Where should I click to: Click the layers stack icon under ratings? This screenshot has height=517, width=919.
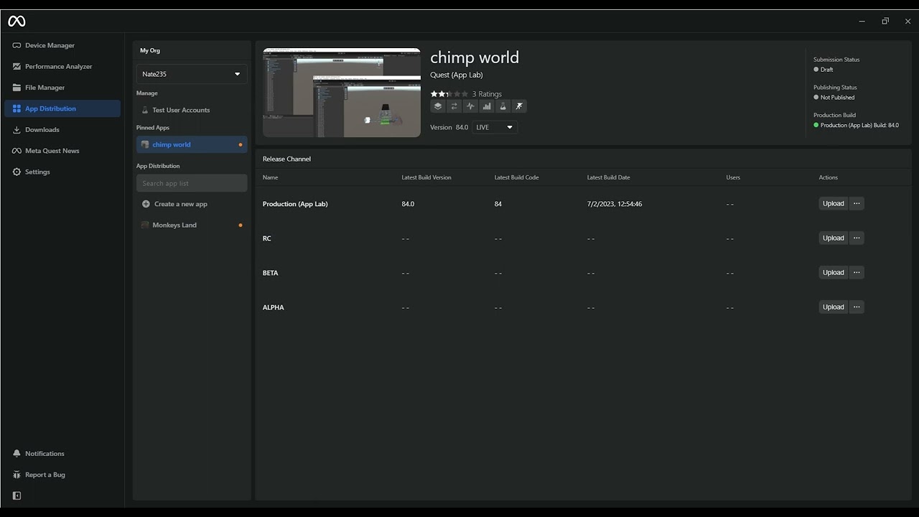coord(437,106)
